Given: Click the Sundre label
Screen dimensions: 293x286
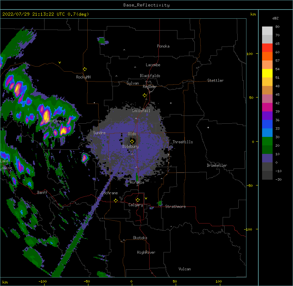Looking at the screenshot, I should pos(99,133).
